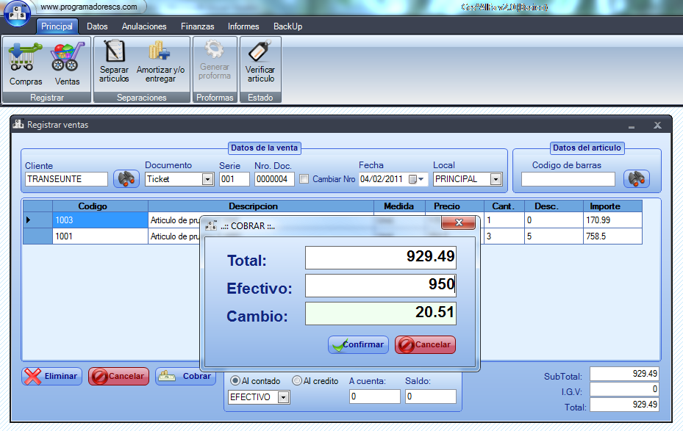Click inside the Efectivo amount field
This screenshot has height=431, width=683.
[380, 285]
